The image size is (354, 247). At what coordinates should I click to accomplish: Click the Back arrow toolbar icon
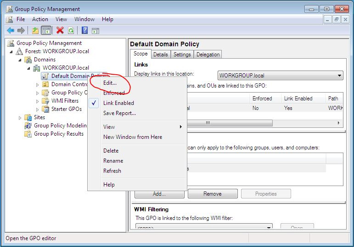(10, 31)
